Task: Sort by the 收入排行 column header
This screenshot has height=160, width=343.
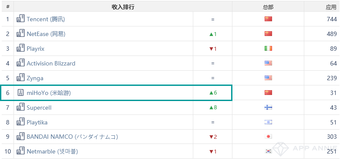Action: [123, 7]
